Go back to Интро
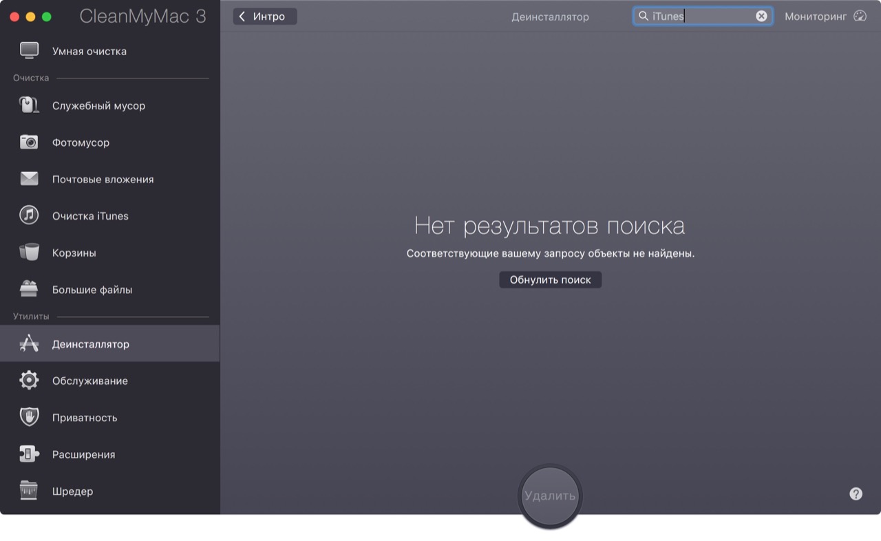The width and height of the screenshot is (881, 541). click(265, 17)
